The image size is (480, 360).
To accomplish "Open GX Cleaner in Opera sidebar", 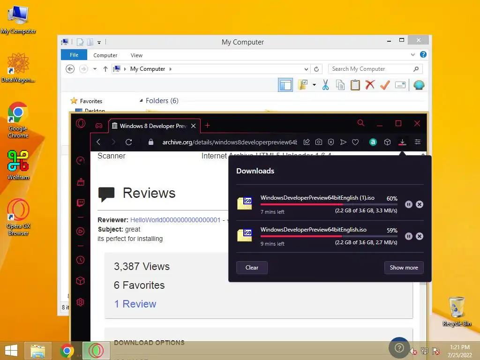I will tap(81, 182).
